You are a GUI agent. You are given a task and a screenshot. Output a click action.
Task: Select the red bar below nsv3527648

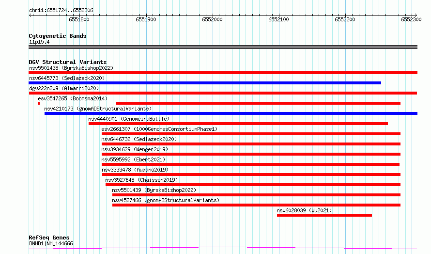click(253, 185)
